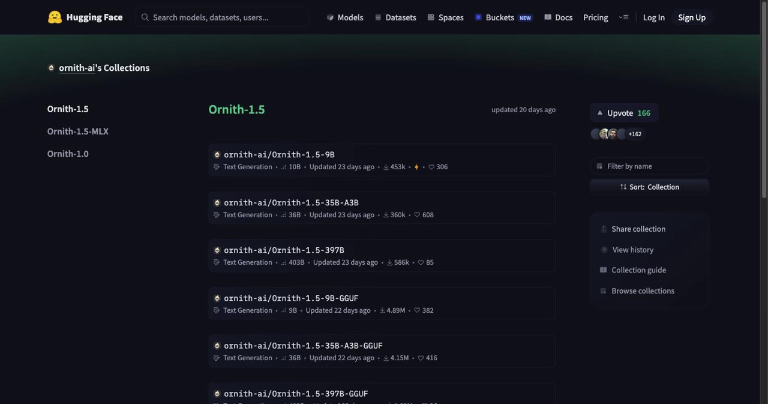Click the 'updated 20 days ago' text
The width and height of the screenshot is (768, 404).
click(x=523, y=109)
